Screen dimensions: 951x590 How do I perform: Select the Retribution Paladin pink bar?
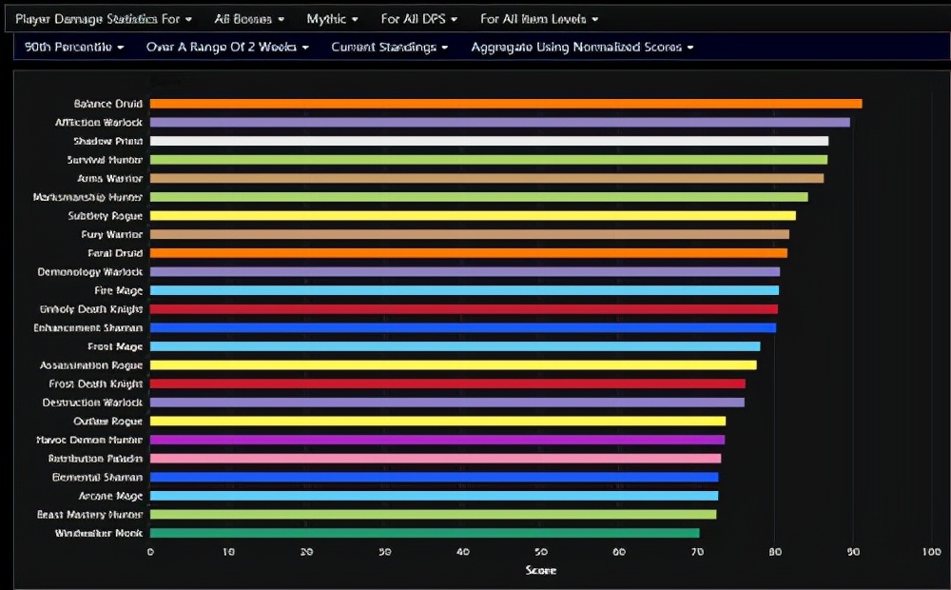click(x=436, y=459)
